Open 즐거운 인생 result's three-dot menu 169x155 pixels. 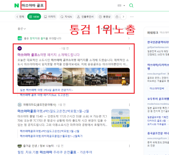coord(129,146)
